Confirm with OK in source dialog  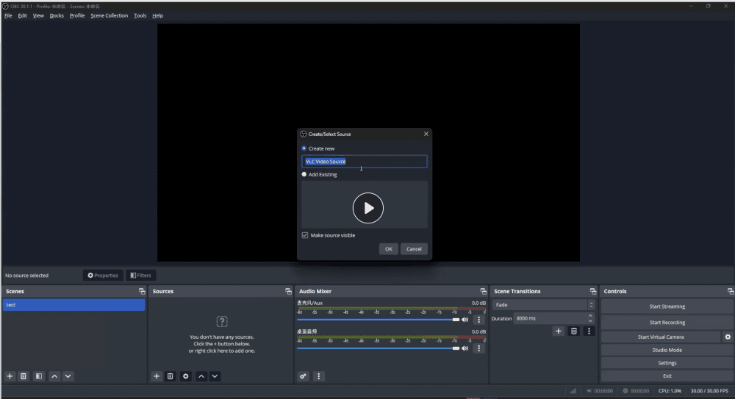[389, 249]
